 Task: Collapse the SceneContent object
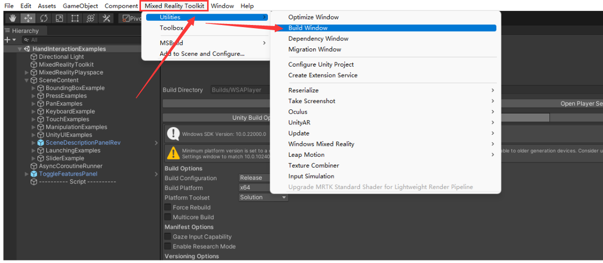point(27,80)
